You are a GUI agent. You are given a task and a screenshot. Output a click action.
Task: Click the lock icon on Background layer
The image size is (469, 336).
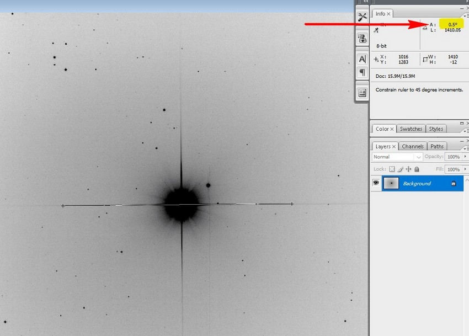coord(453,183)
